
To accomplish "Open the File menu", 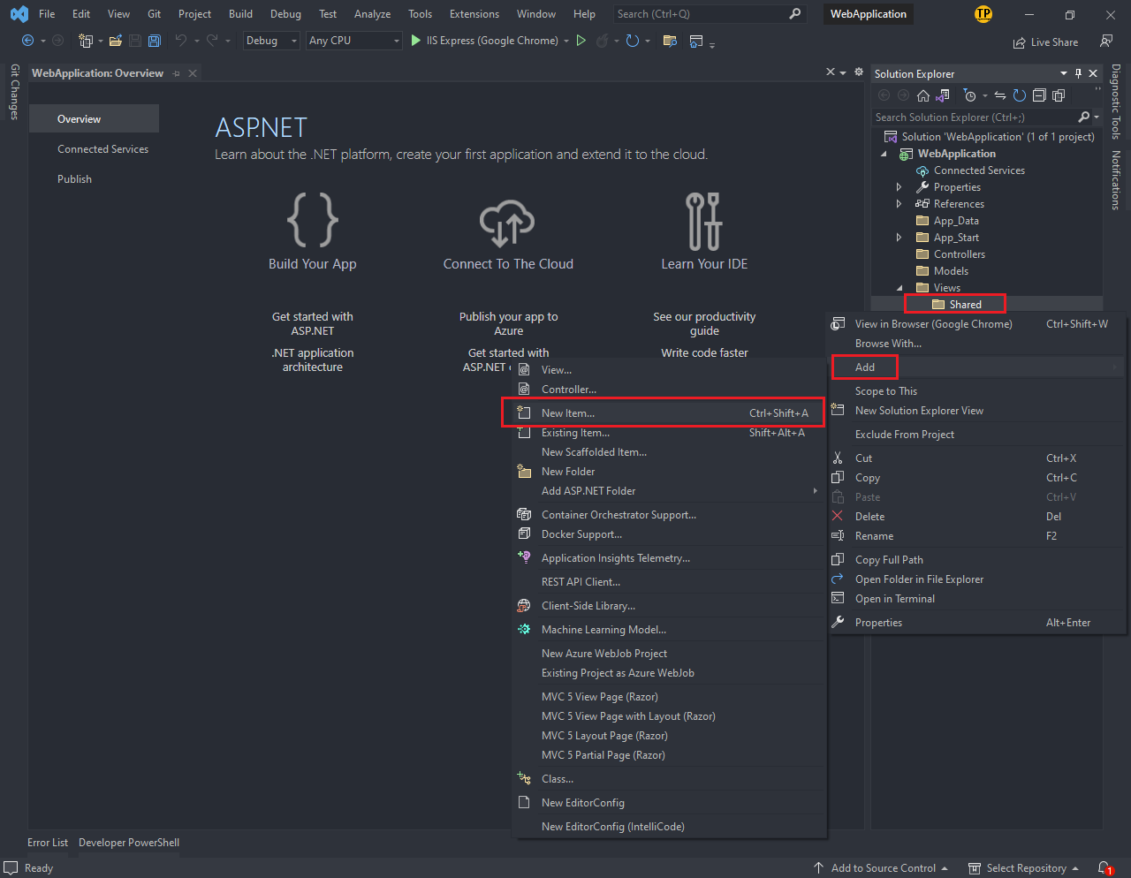I will coord(47,14).
